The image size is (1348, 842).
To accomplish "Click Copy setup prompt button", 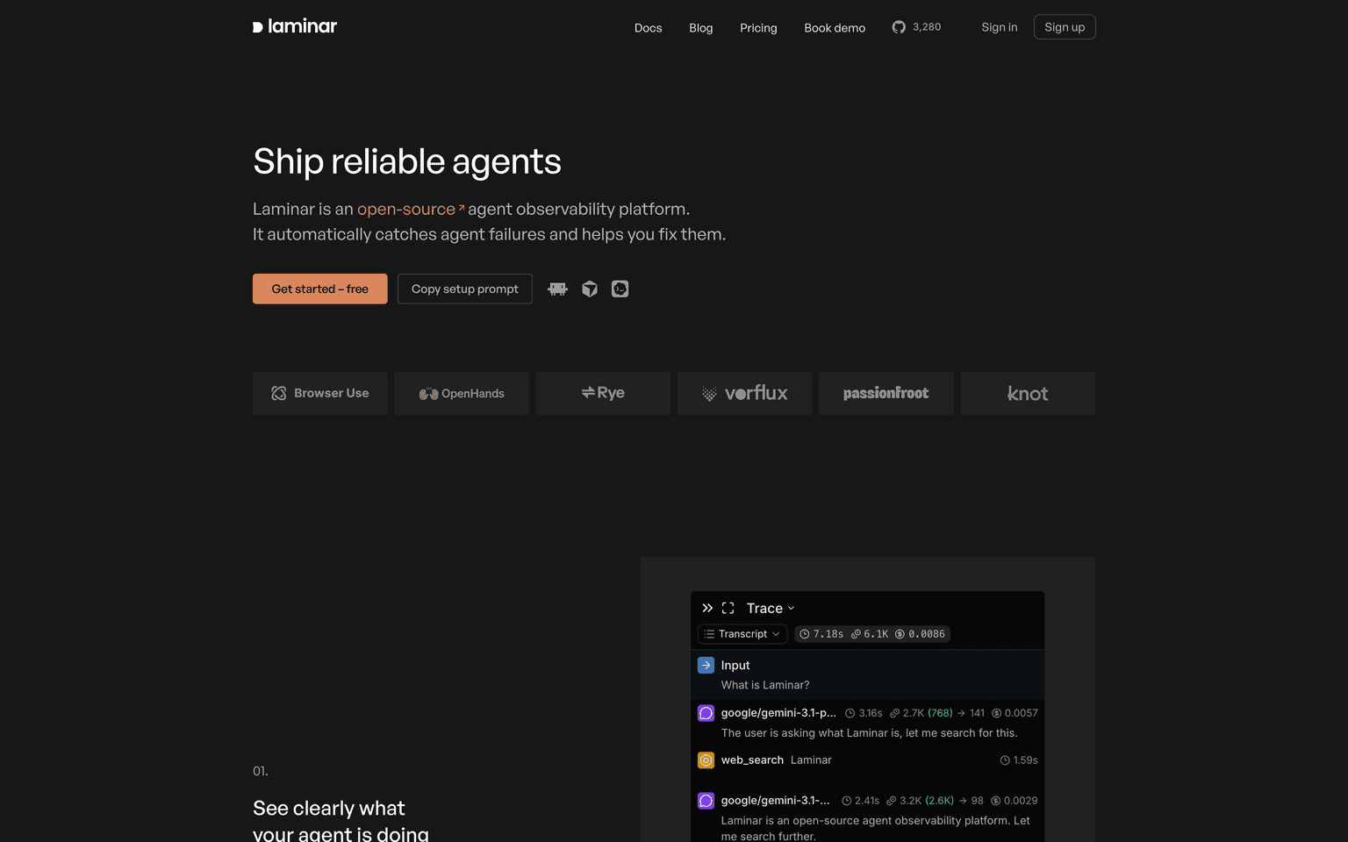I will [465, 289].
